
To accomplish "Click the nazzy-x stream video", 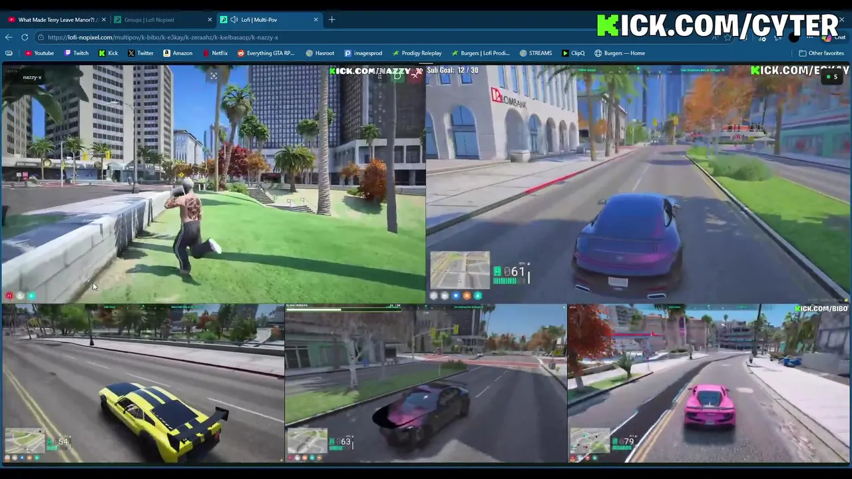I will [212, 184].
